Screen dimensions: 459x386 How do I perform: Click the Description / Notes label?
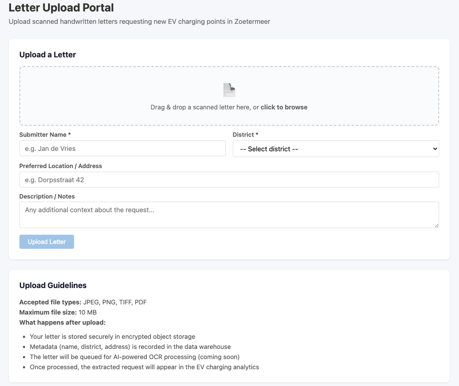coord(47,196)
